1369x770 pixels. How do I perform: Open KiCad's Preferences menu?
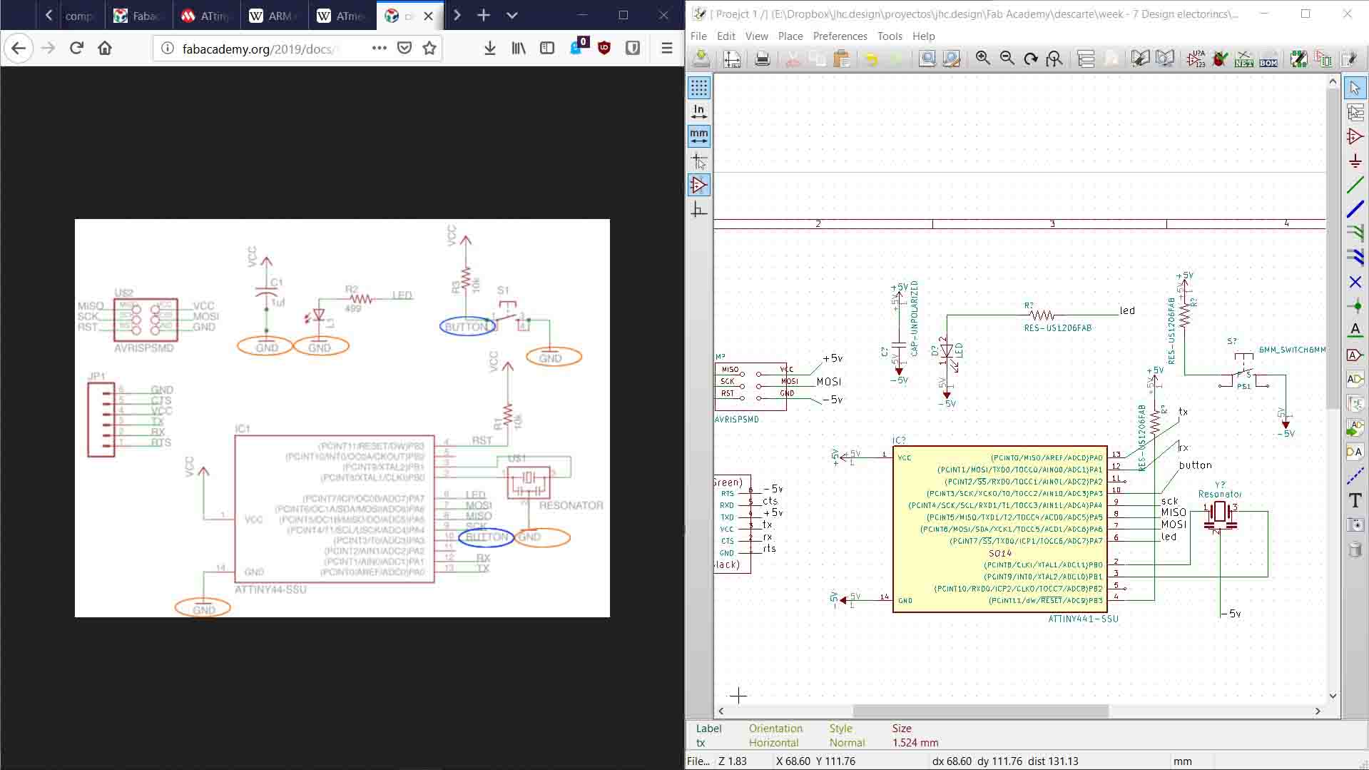point(840,36)
